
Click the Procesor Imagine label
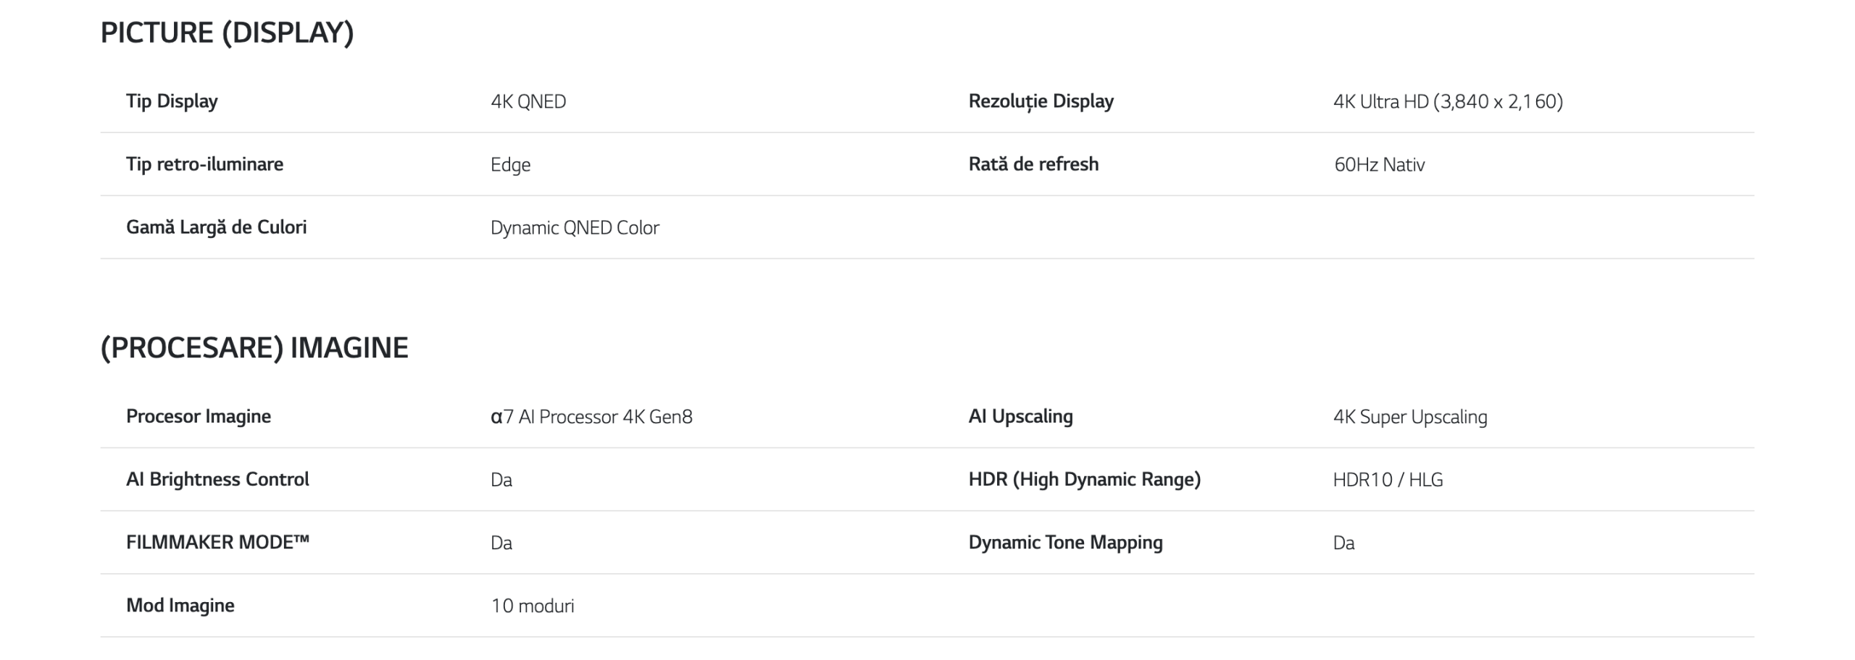point(199,416)
